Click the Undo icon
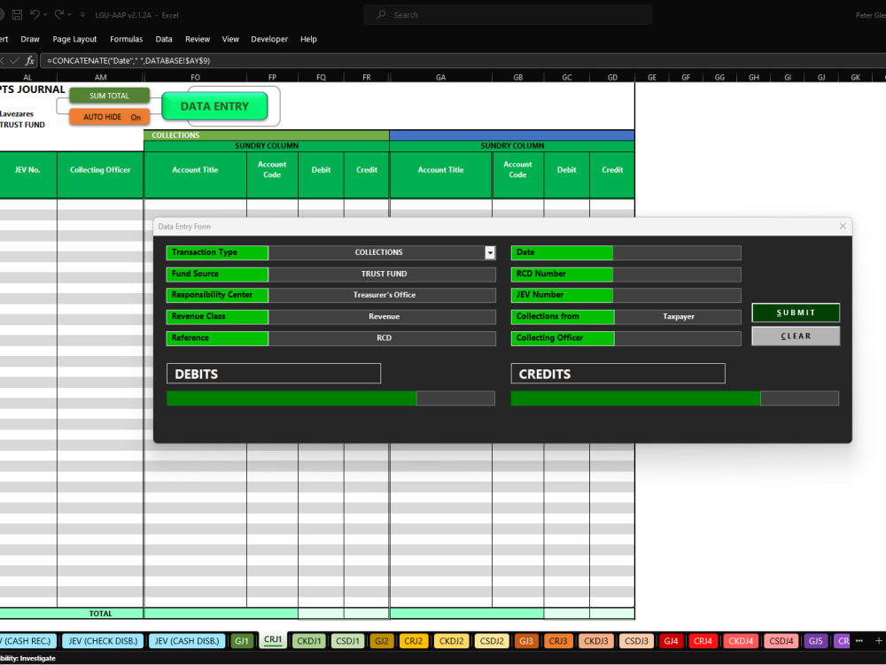 pyautogui.click(x=36, y=14)
